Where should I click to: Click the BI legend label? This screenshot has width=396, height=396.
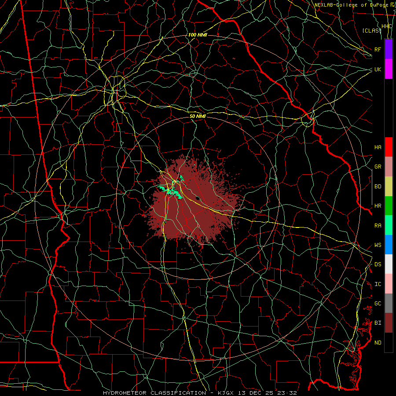click(378, 323)
